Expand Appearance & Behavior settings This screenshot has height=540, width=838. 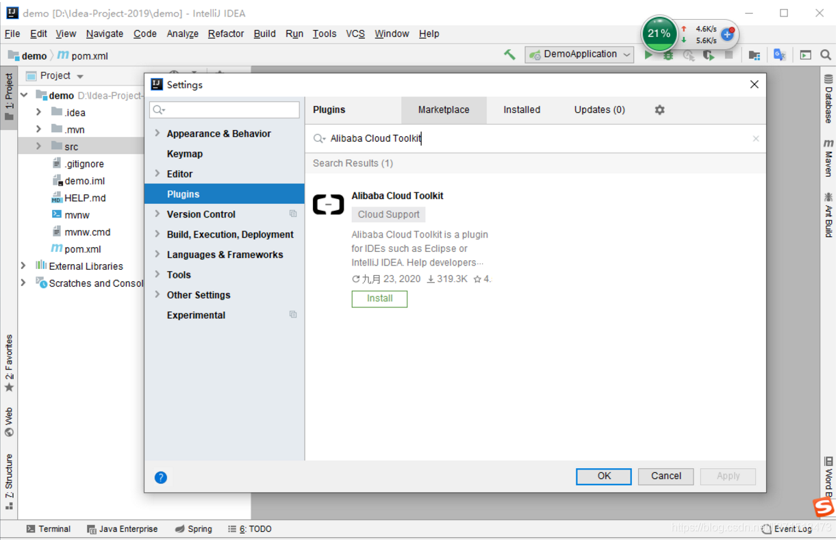(x=157, y=133)
